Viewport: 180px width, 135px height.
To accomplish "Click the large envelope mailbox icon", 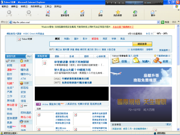I will (x=116, y=61).
